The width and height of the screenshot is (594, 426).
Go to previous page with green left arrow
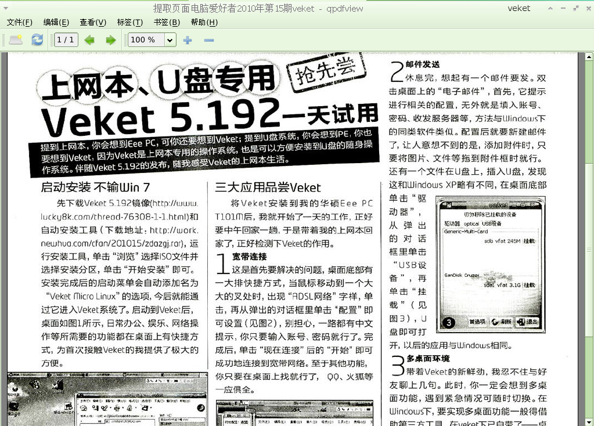[89, 40]
